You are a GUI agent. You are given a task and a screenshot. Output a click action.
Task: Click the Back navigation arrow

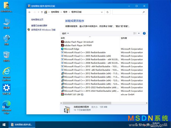coord(30,12)
